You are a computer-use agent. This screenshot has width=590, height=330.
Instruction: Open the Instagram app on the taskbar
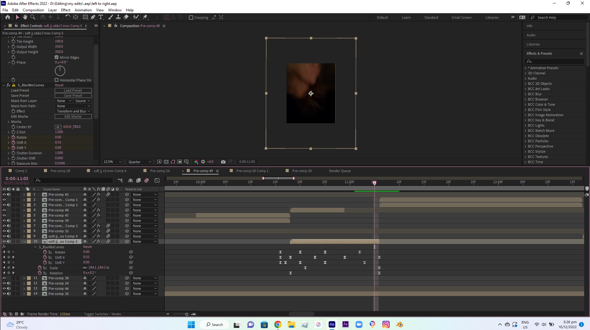[386, 324]
